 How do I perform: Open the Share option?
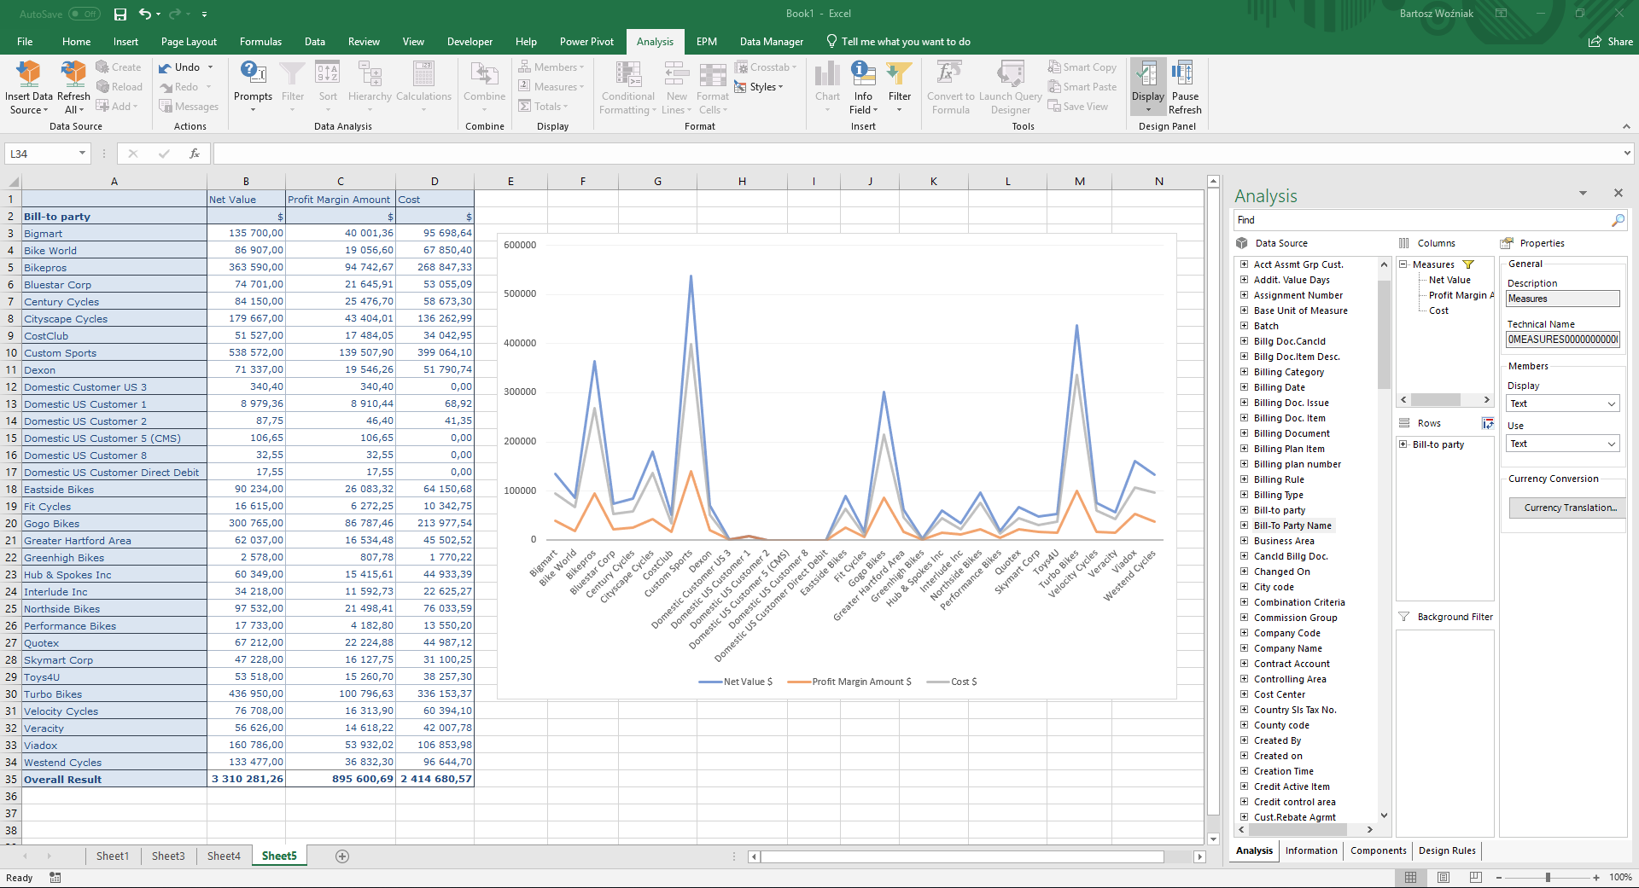[x=1608, y=41]
